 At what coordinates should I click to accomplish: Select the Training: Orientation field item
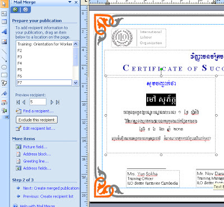click(x=44, y=44)
